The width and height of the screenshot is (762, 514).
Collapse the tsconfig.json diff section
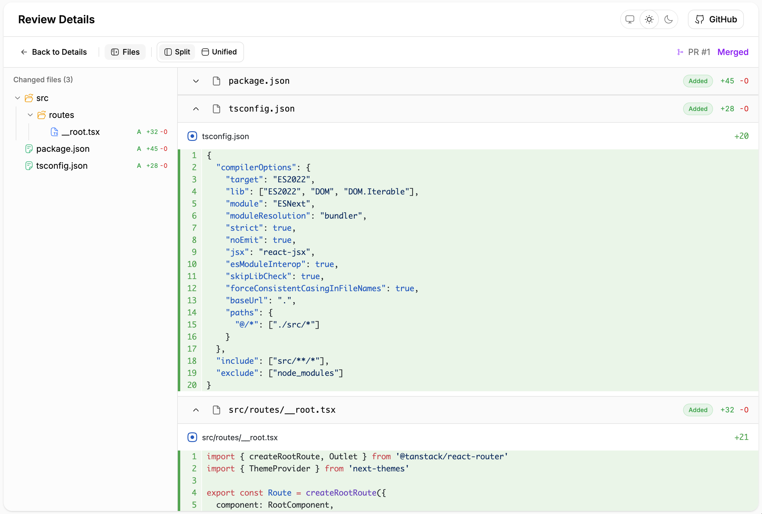[x=196, y=109]
